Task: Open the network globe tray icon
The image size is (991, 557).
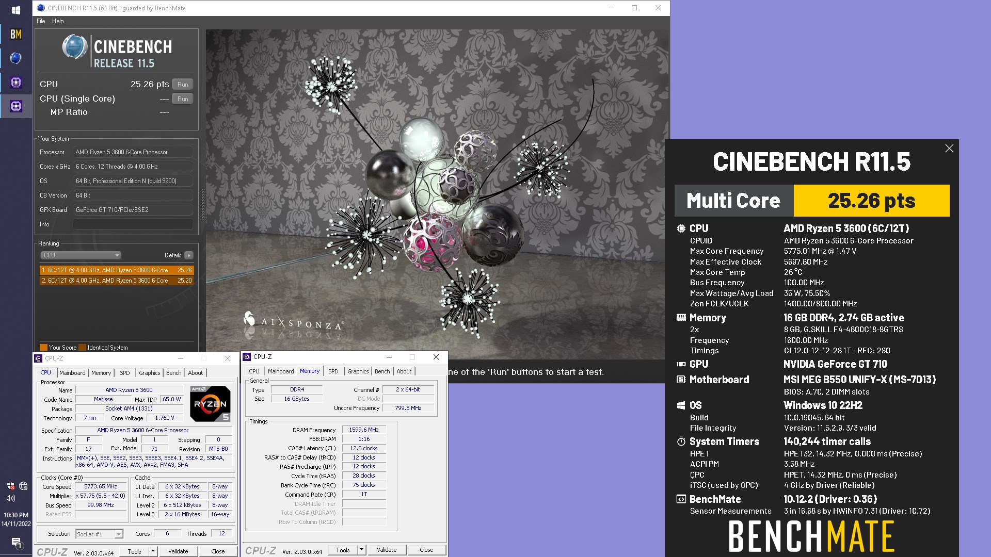Action: tap(23, 486)
